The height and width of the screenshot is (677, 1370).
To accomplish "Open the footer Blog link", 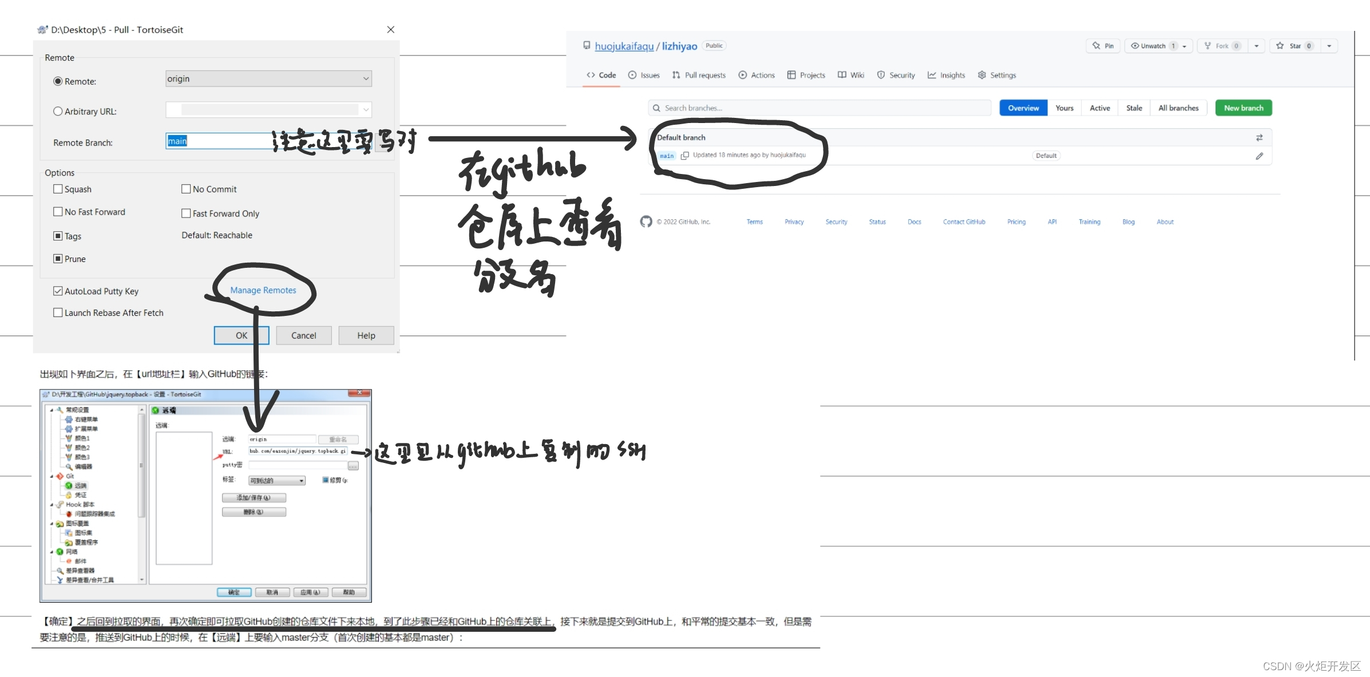I will [x=1128, y=222].
